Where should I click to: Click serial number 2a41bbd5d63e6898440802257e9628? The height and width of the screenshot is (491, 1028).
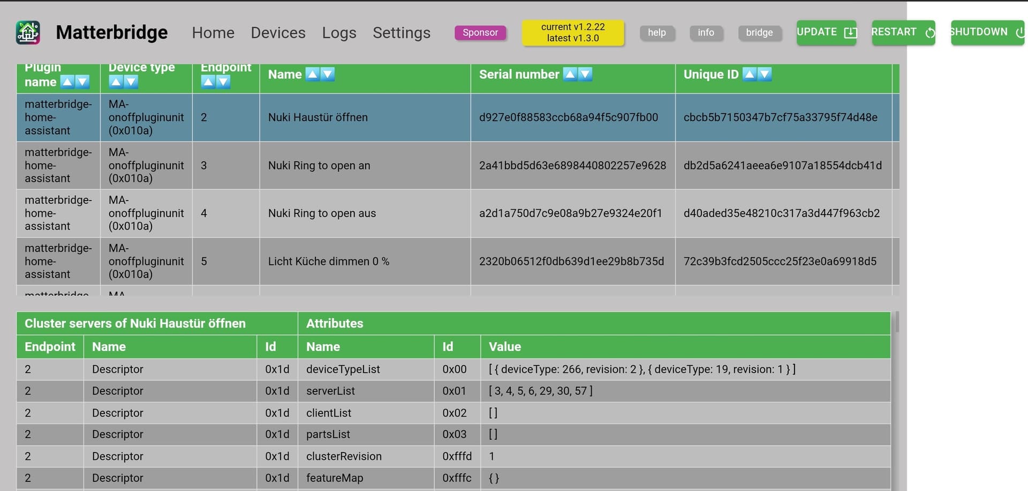tap(573, 166)
